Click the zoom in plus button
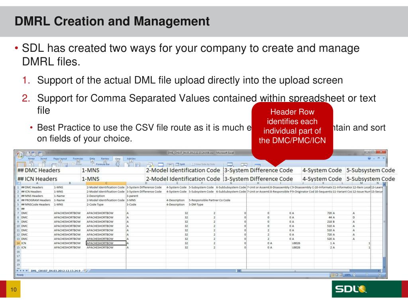Image resolution: width=408 pixels, height=306 pixels. (380, 275)
